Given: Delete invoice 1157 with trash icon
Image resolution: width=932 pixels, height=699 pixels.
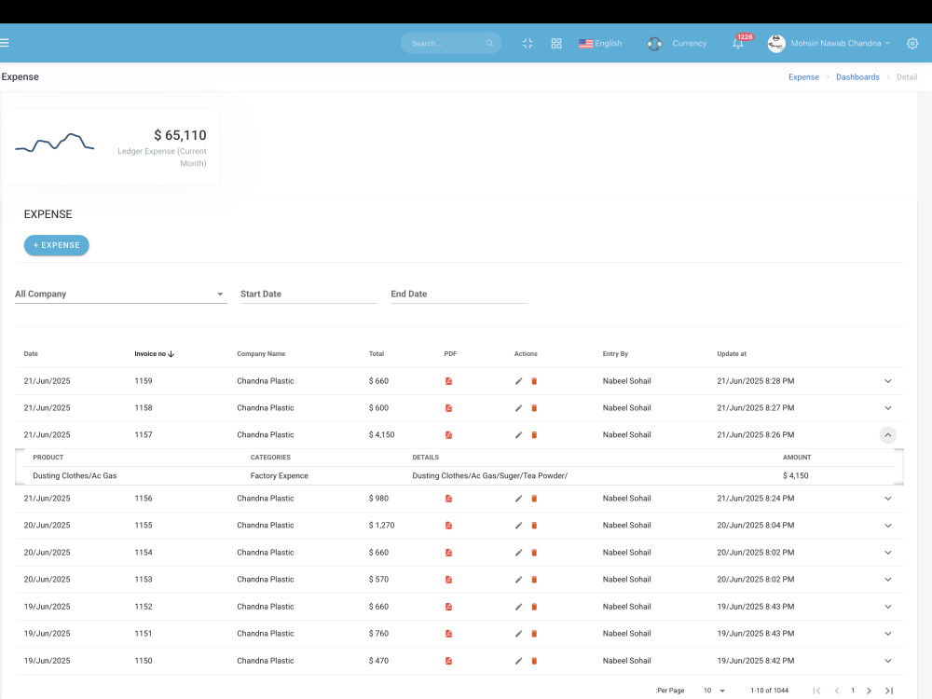Looking at the screenshot, I should coord(534,435).
